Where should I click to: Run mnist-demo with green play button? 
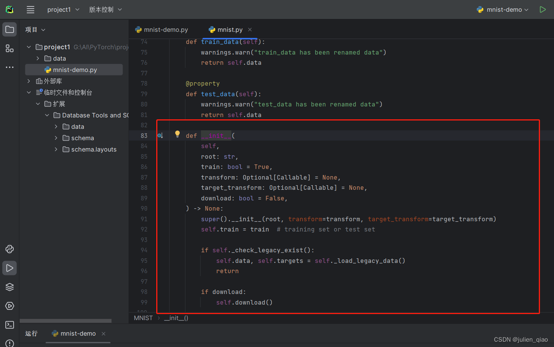(x=543, y=9)
